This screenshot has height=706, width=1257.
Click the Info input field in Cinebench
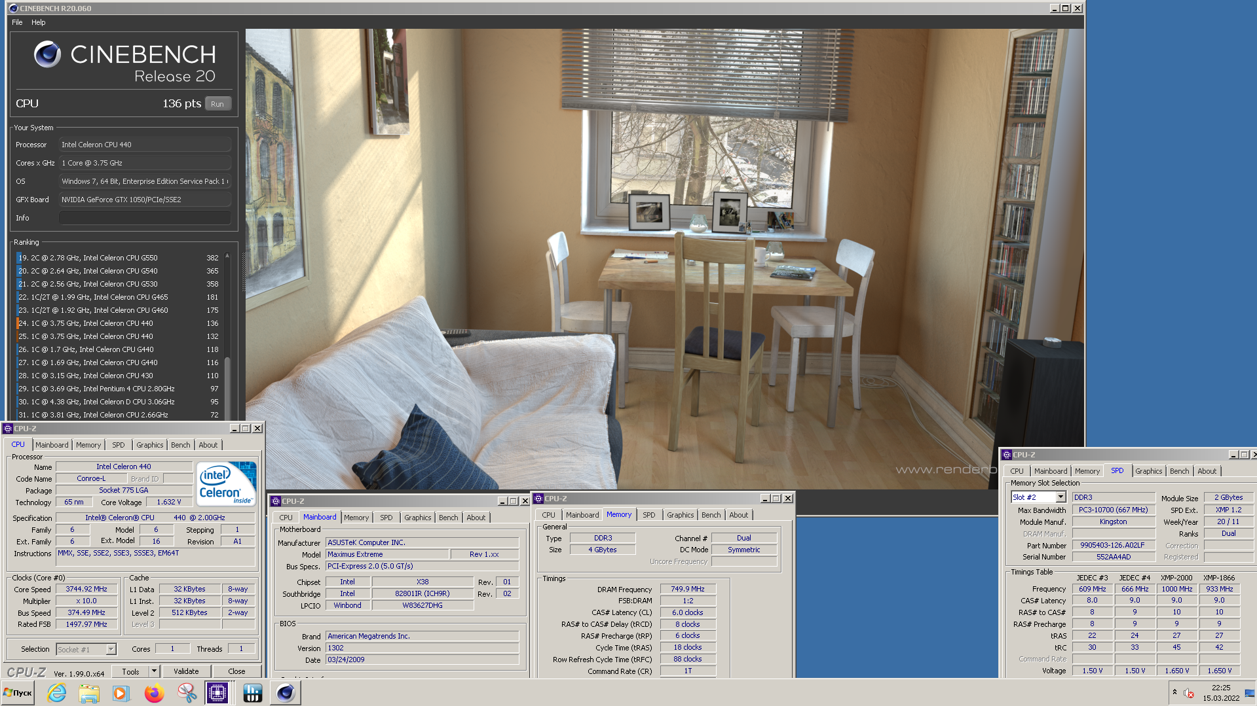click(145, 218)
